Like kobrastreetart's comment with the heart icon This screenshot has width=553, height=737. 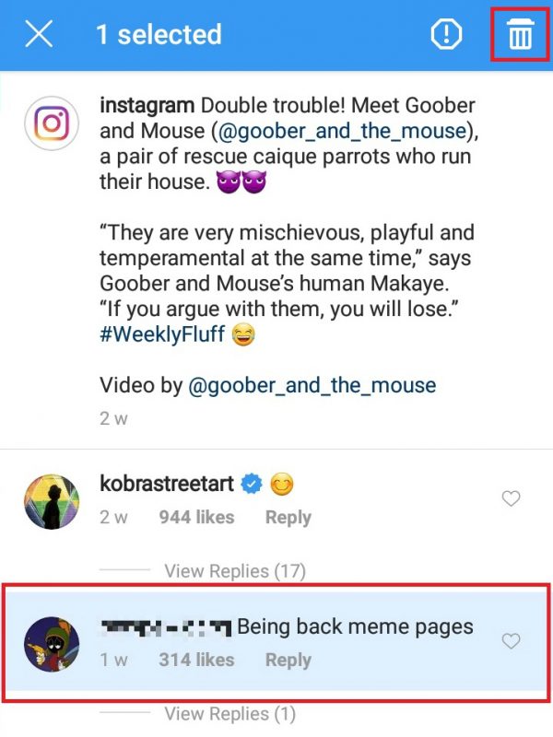pos(512,497)
